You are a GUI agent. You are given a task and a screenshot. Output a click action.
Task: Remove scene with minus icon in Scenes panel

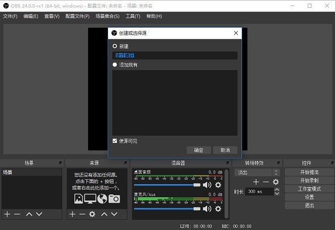pos(17,214)
